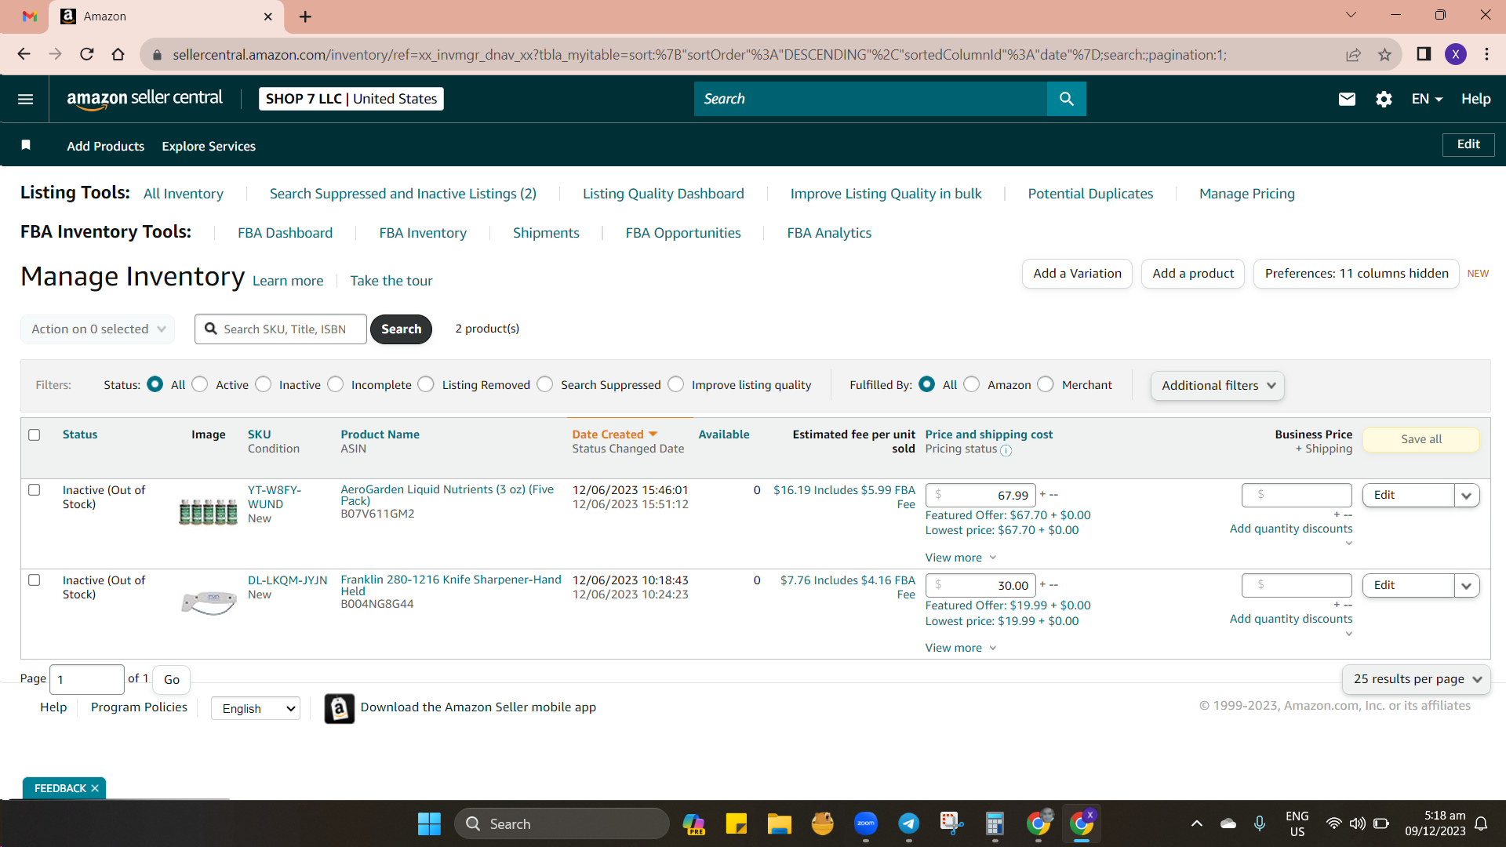Select the checkbox for the AeroGarden row
The width and height of the screenshot is (1506, 847).
click(x=35, y=490)
